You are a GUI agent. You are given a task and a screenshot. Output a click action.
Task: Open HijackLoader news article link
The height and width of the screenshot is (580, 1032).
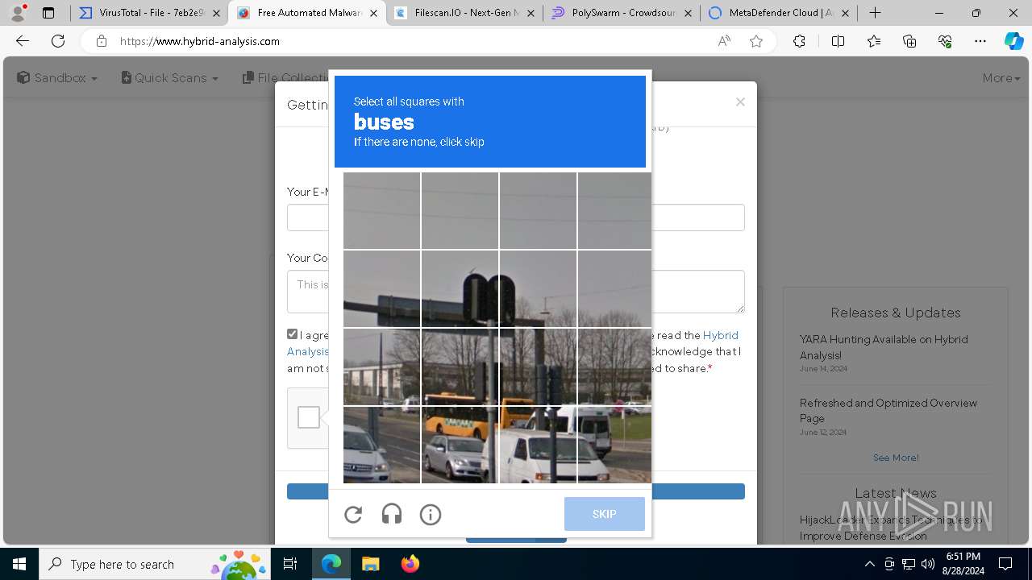[890, 528]
